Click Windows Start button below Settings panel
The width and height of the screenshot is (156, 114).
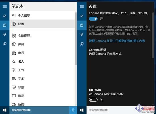point(82,110)
